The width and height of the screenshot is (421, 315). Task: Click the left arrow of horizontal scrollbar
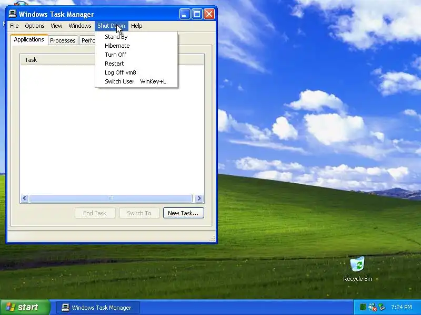(25, 198)
